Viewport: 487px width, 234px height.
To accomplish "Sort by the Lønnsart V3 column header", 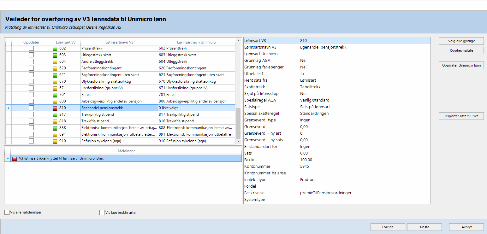I will point(66,42).
